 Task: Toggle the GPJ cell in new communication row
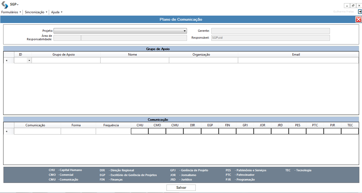tap(245, 131)
